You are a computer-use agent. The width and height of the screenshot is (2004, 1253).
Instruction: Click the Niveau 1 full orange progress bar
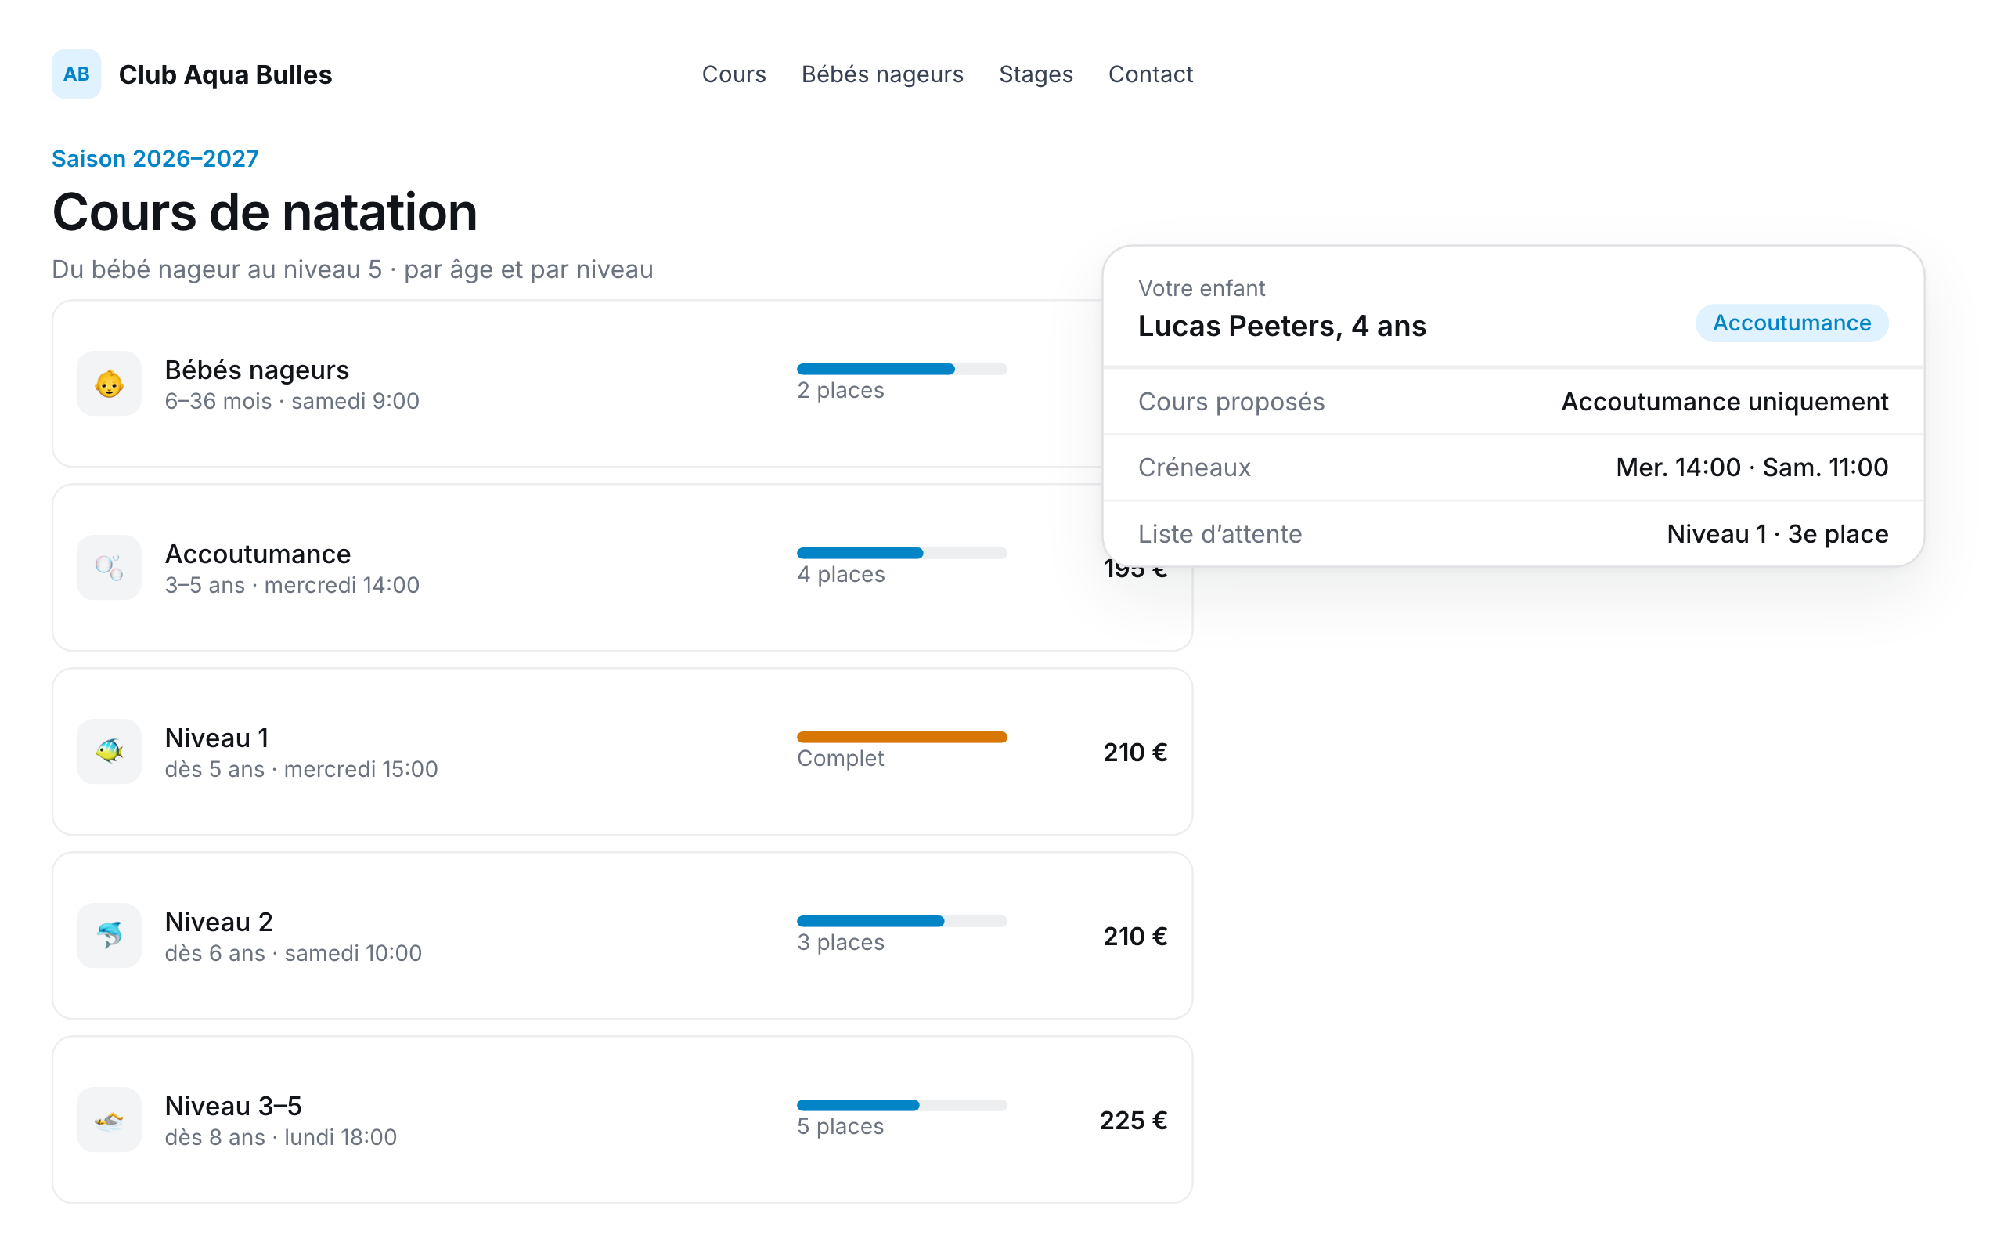(902, 737)
